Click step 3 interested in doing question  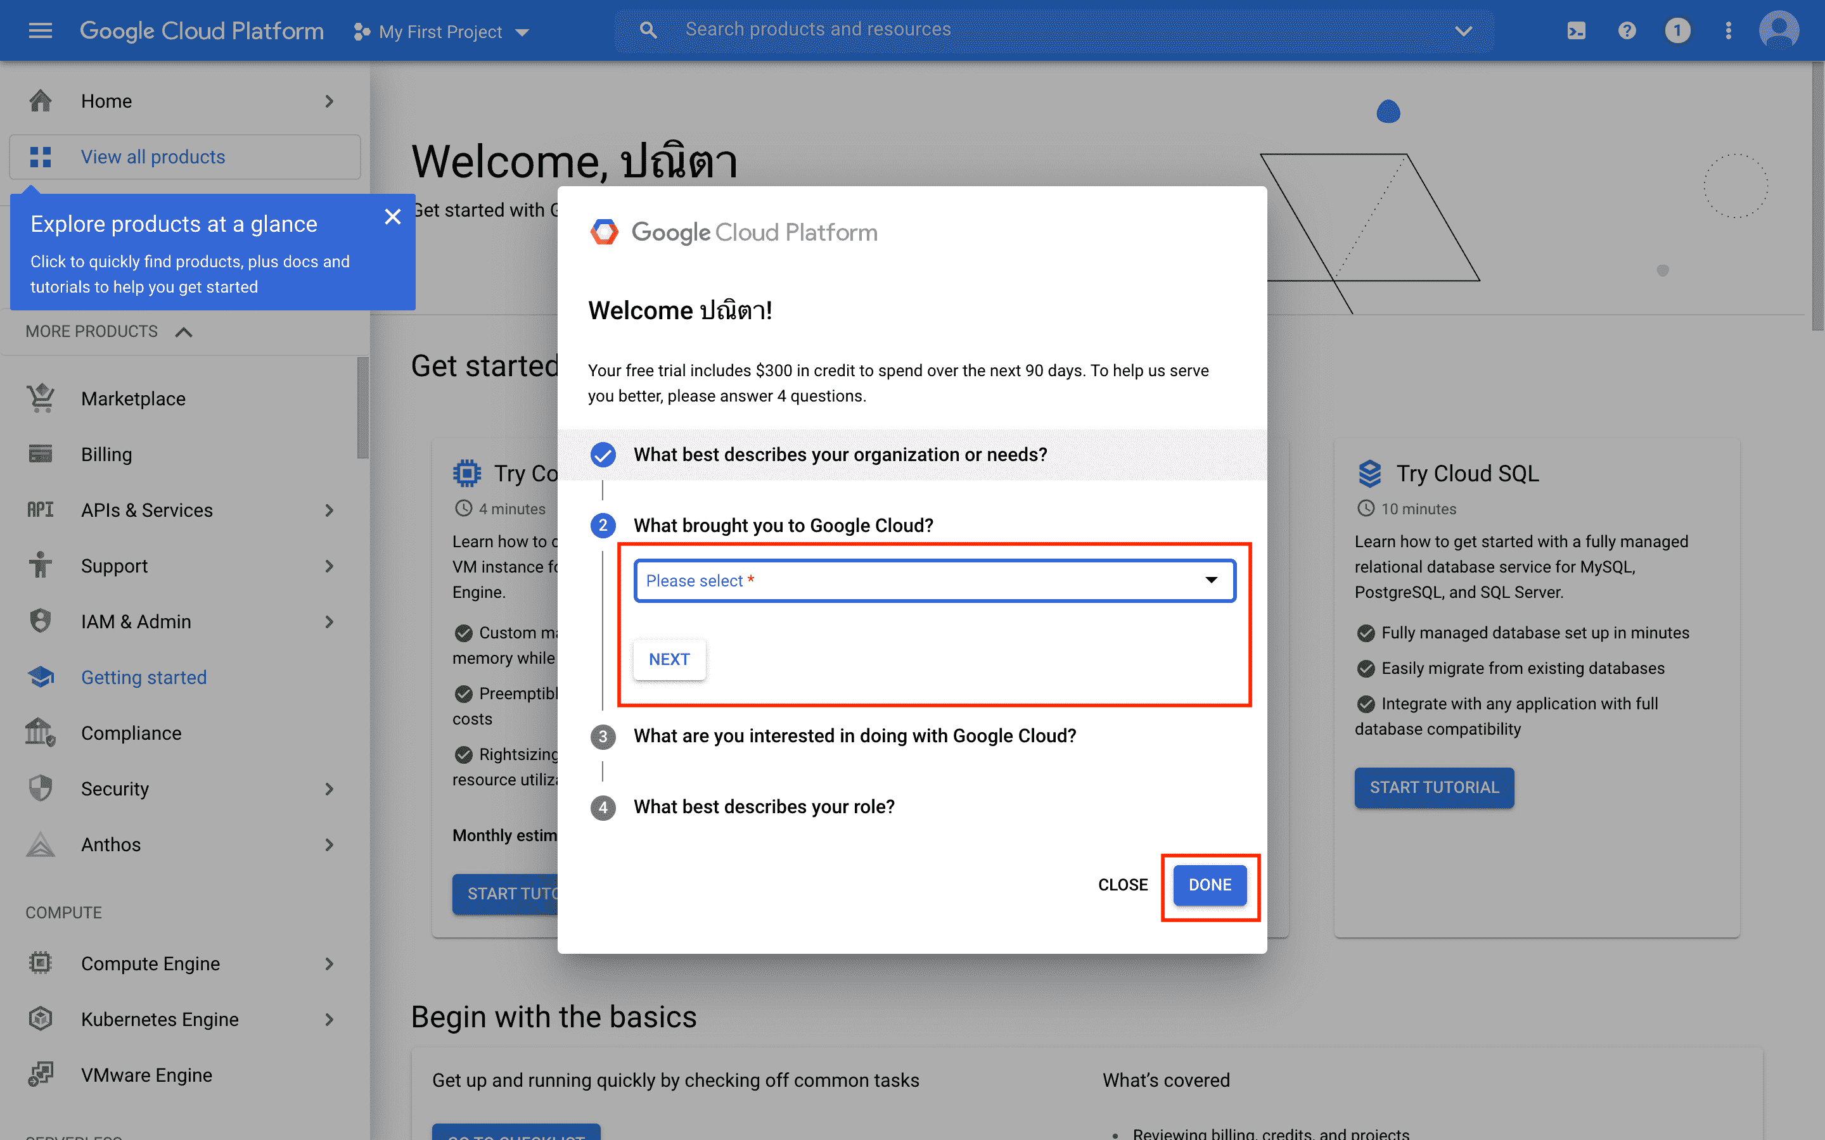tap(854, 736)
